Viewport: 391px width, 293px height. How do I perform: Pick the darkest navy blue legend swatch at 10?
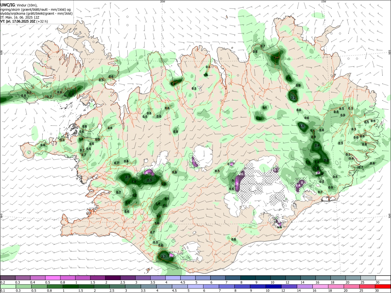(273, 286)
